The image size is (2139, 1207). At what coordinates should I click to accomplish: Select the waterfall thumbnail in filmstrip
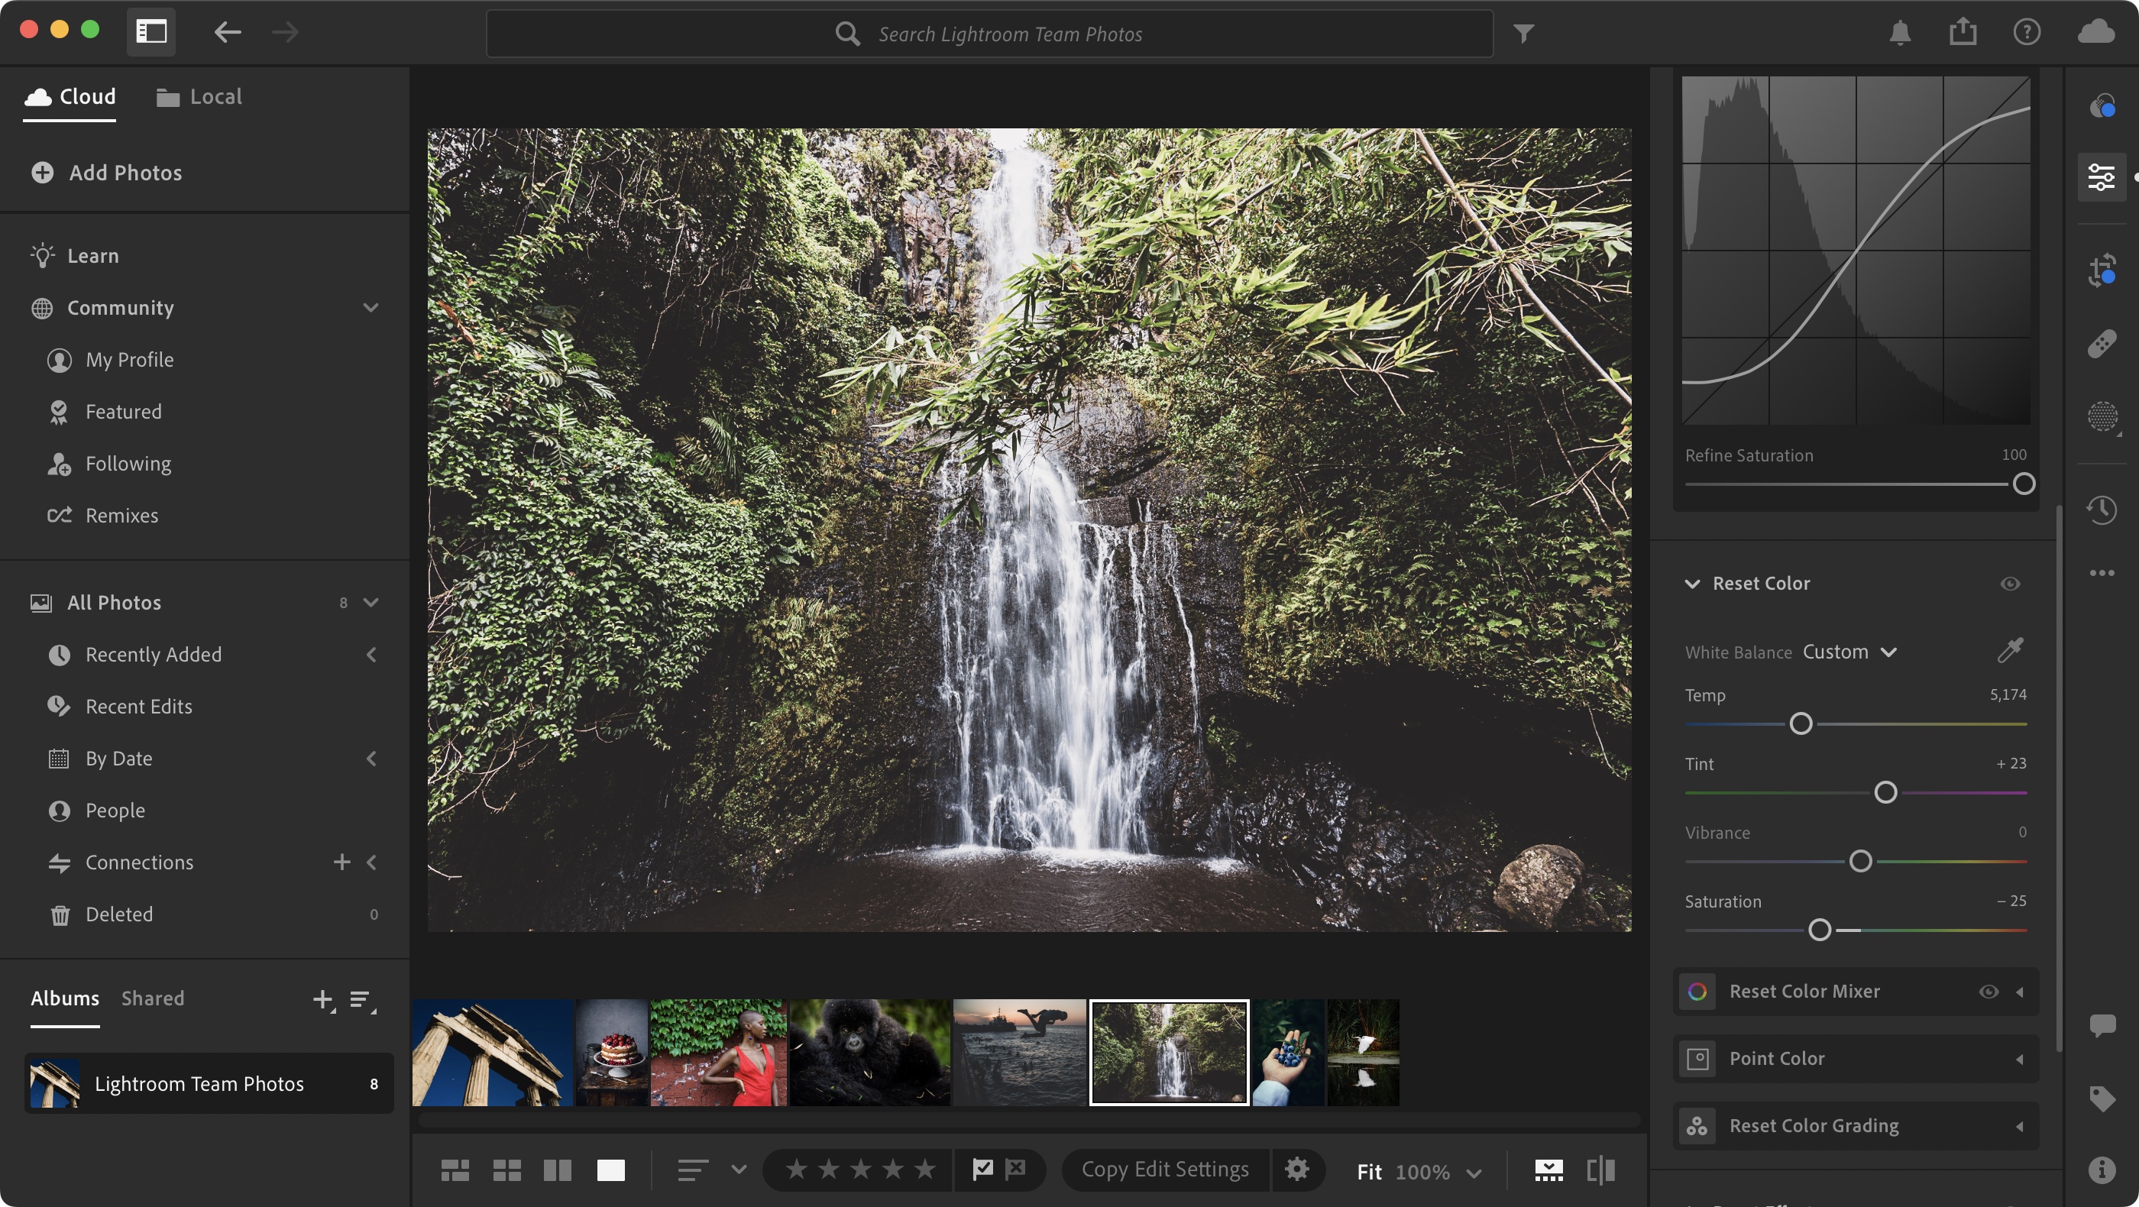point(1168,1051)
